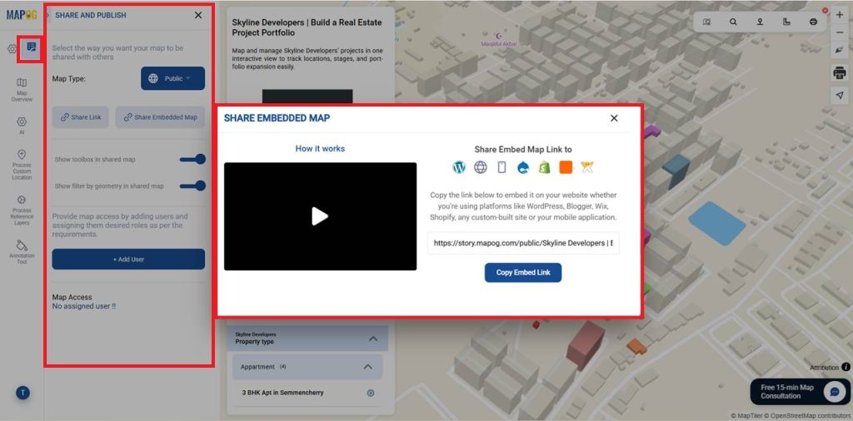Click Free 15-min Map Consultation button
853x421 pixels.
coord(800,392)
